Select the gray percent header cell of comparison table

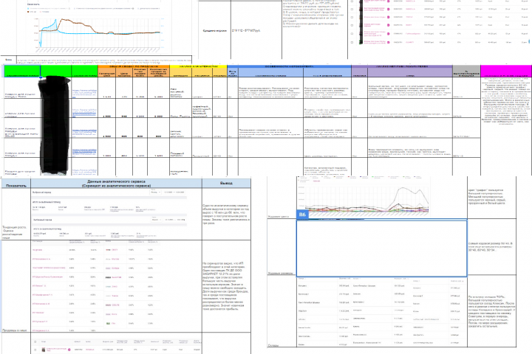466,71
